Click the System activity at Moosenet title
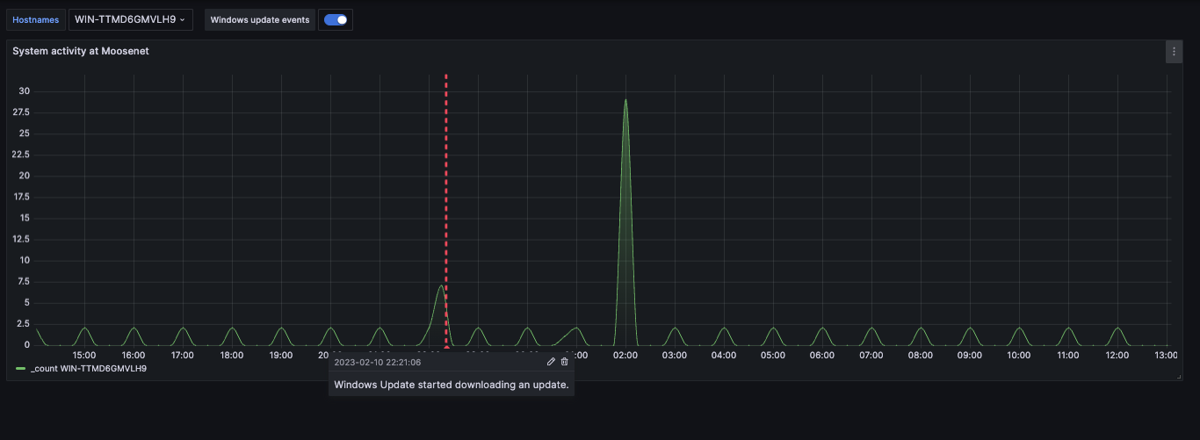This screenshot has height=440, width=1200. (x=81, y=52)
